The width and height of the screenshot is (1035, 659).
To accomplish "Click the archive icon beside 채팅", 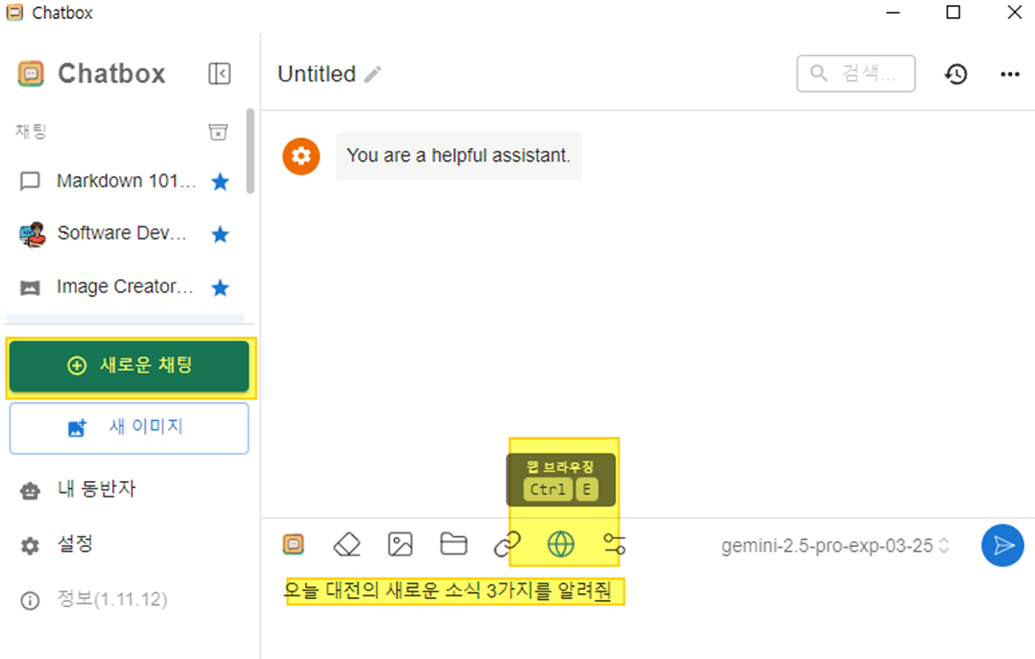I will pyautogui.click(x=218, y=132).
